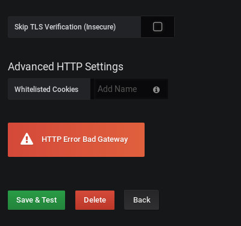Click the Skip TLS Verification (Insecure) label
The width and height of the screenshot is (241, 226).
(65, 27)
